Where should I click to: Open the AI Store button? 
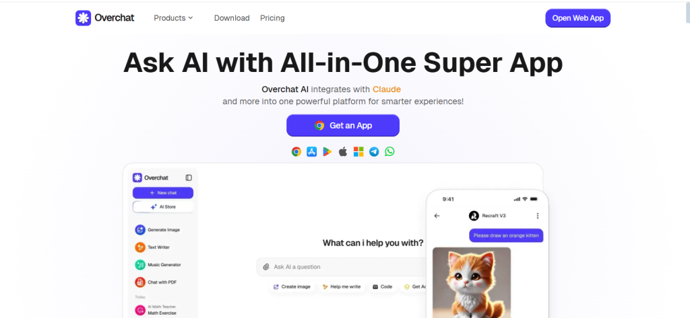(163, 207)
